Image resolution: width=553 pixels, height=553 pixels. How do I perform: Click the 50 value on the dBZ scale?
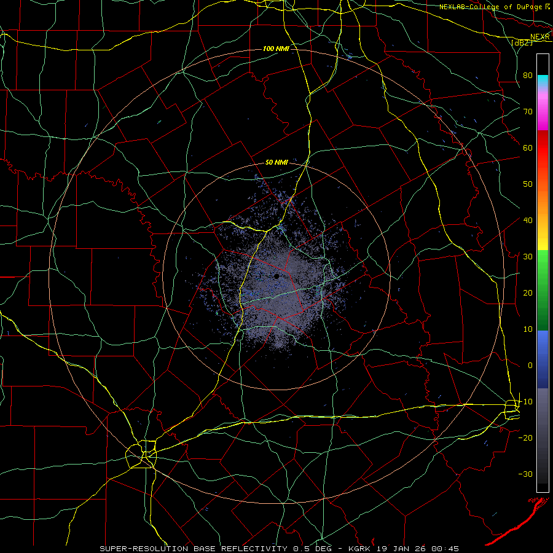[x=528, y=184]
